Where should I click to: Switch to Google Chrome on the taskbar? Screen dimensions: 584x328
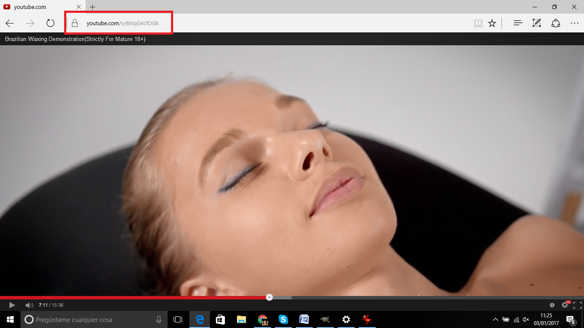263,319
